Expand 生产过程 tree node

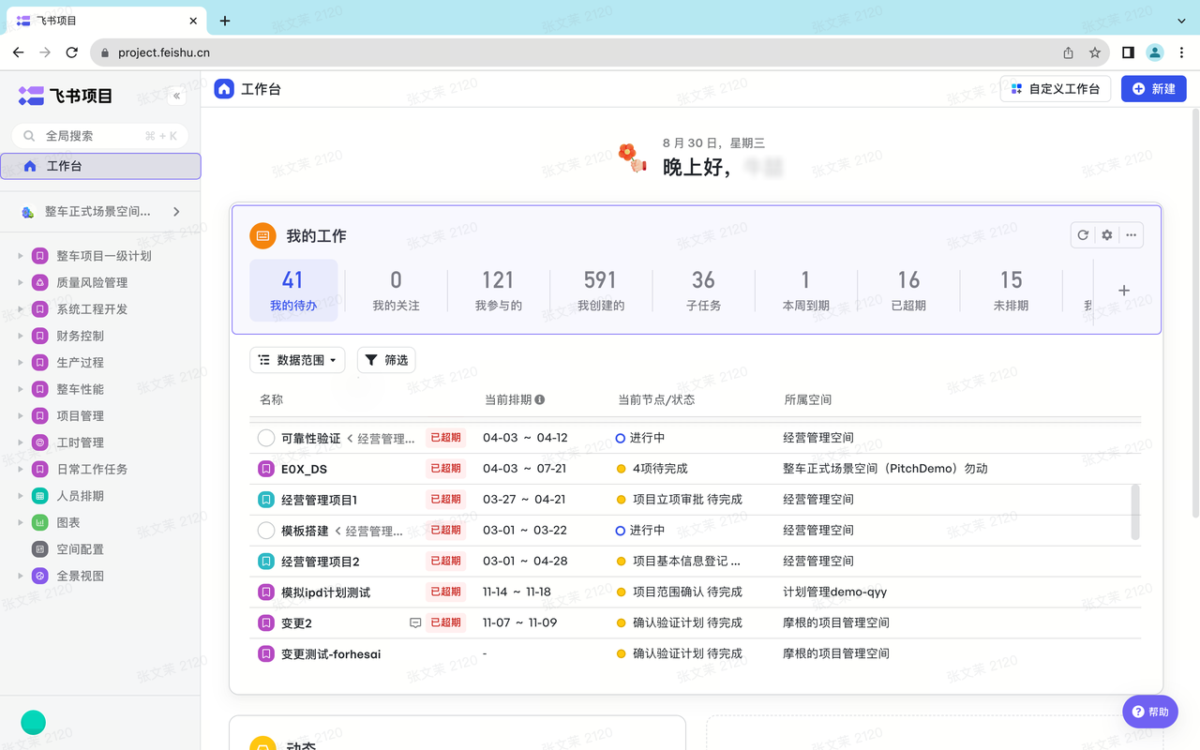[21, 363]
